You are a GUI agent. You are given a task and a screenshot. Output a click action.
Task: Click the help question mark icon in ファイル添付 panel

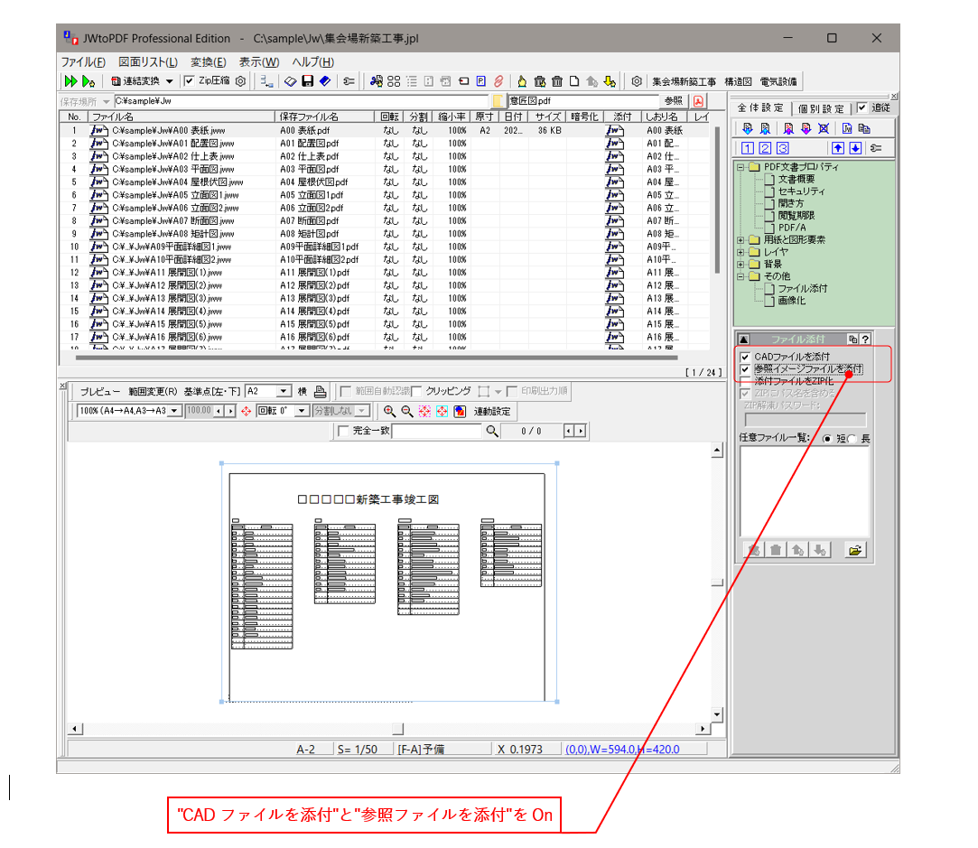865,339
